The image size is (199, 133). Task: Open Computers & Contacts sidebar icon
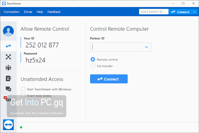(8, 78)
